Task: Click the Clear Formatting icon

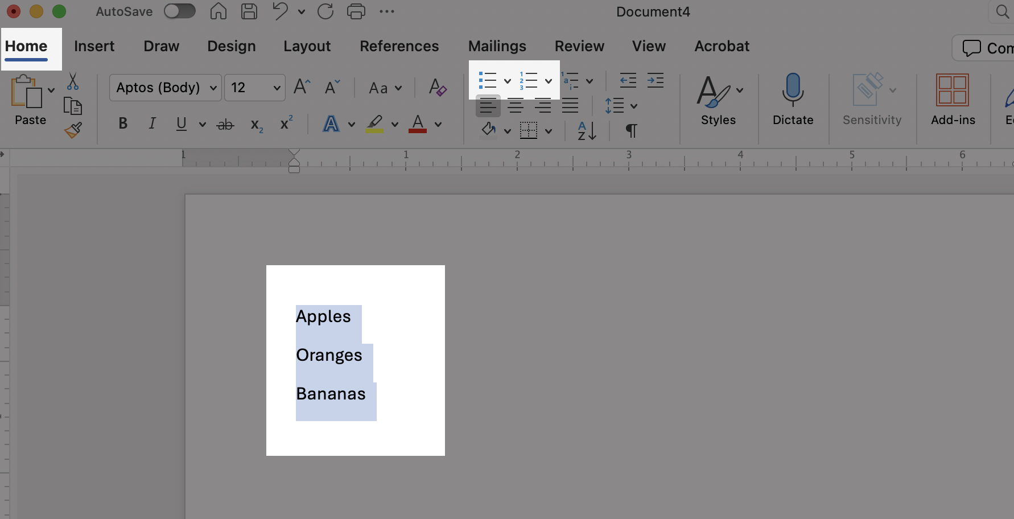Action: pyautogui.click(x=437, y=88)
